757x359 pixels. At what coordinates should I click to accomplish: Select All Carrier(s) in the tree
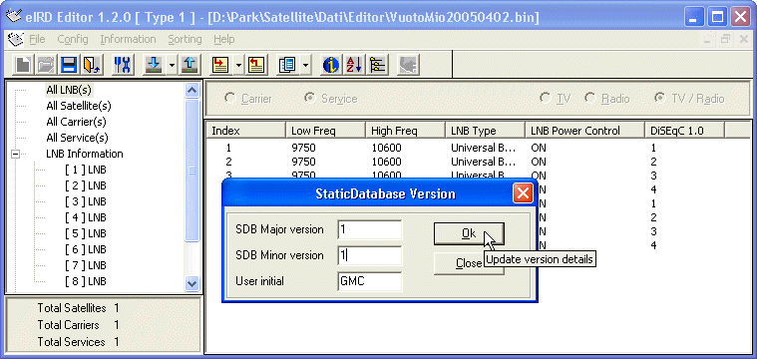[x=76, y=122]
